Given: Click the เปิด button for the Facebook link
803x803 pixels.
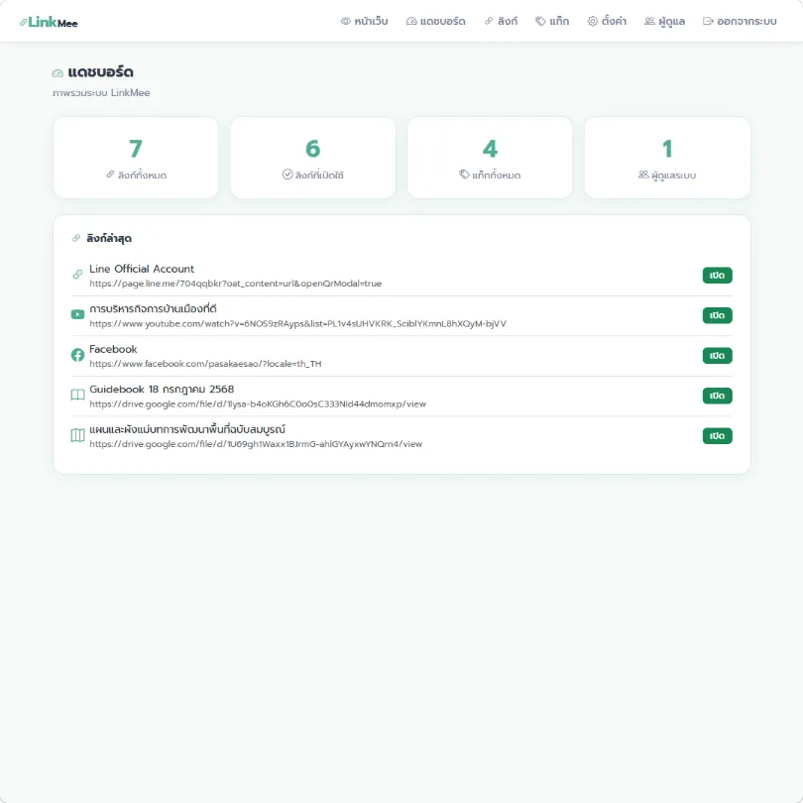Looking at the screenshot, I should 717,356.
